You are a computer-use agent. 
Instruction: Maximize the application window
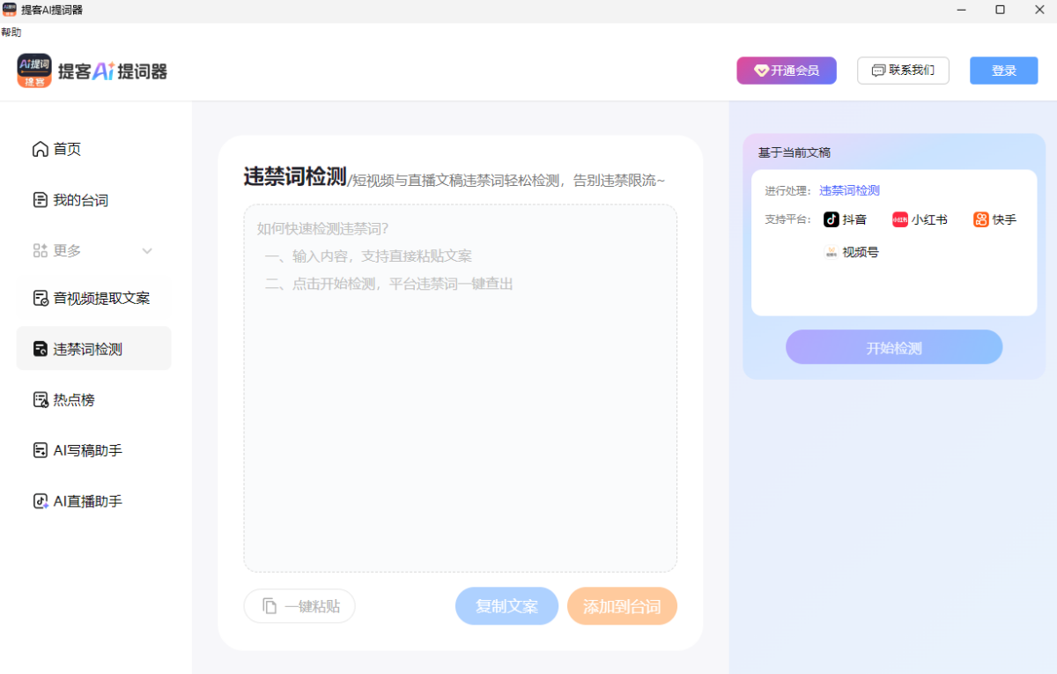[x=1000, y=10]
